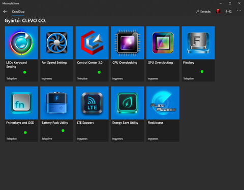This screenshot has width=244, height=190.
Task: Open the Energy Save Utility leaf icon
Action: [128, 103]
